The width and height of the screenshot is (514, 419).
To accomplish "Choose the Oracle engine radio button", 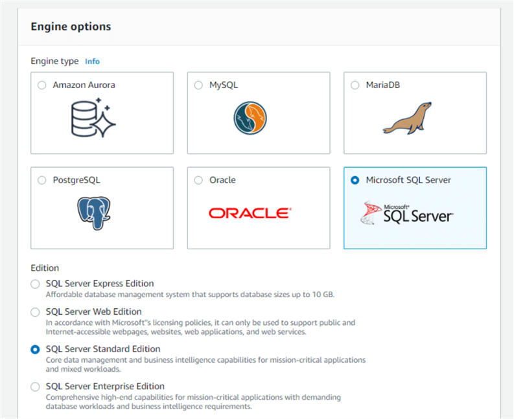I will (198, 180).
